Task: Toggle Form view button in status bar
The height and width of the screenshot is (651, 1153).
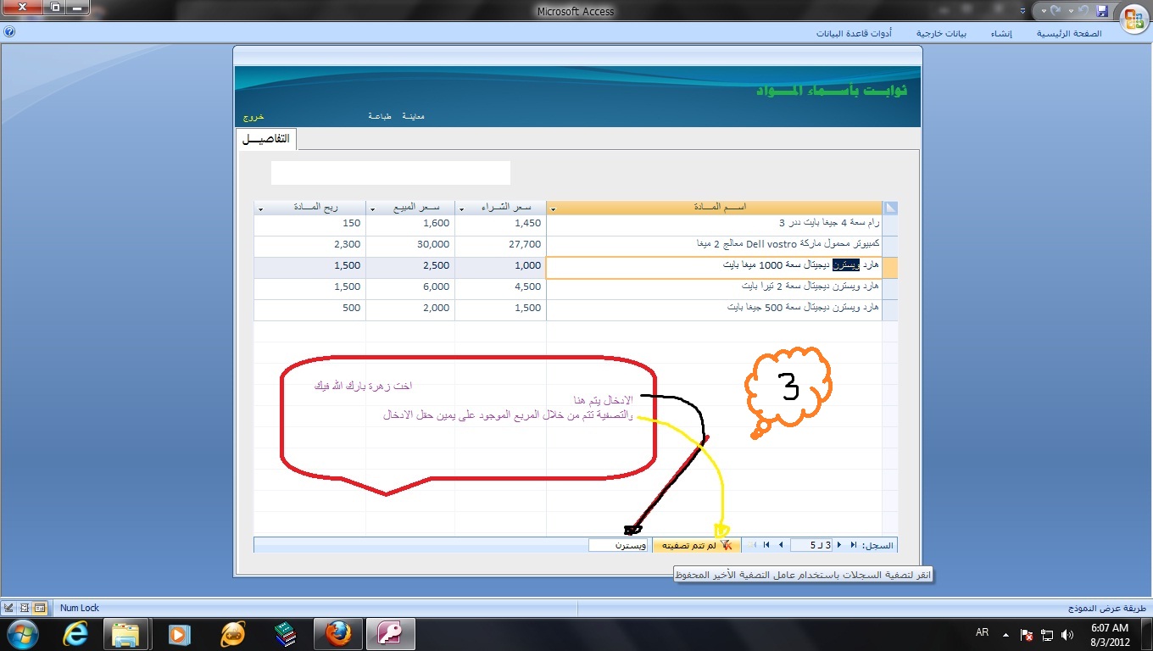Action: 40,608
